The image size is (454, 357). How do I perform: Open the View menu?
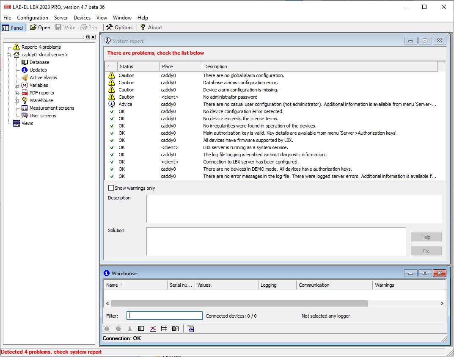click(x=102, y=18)
